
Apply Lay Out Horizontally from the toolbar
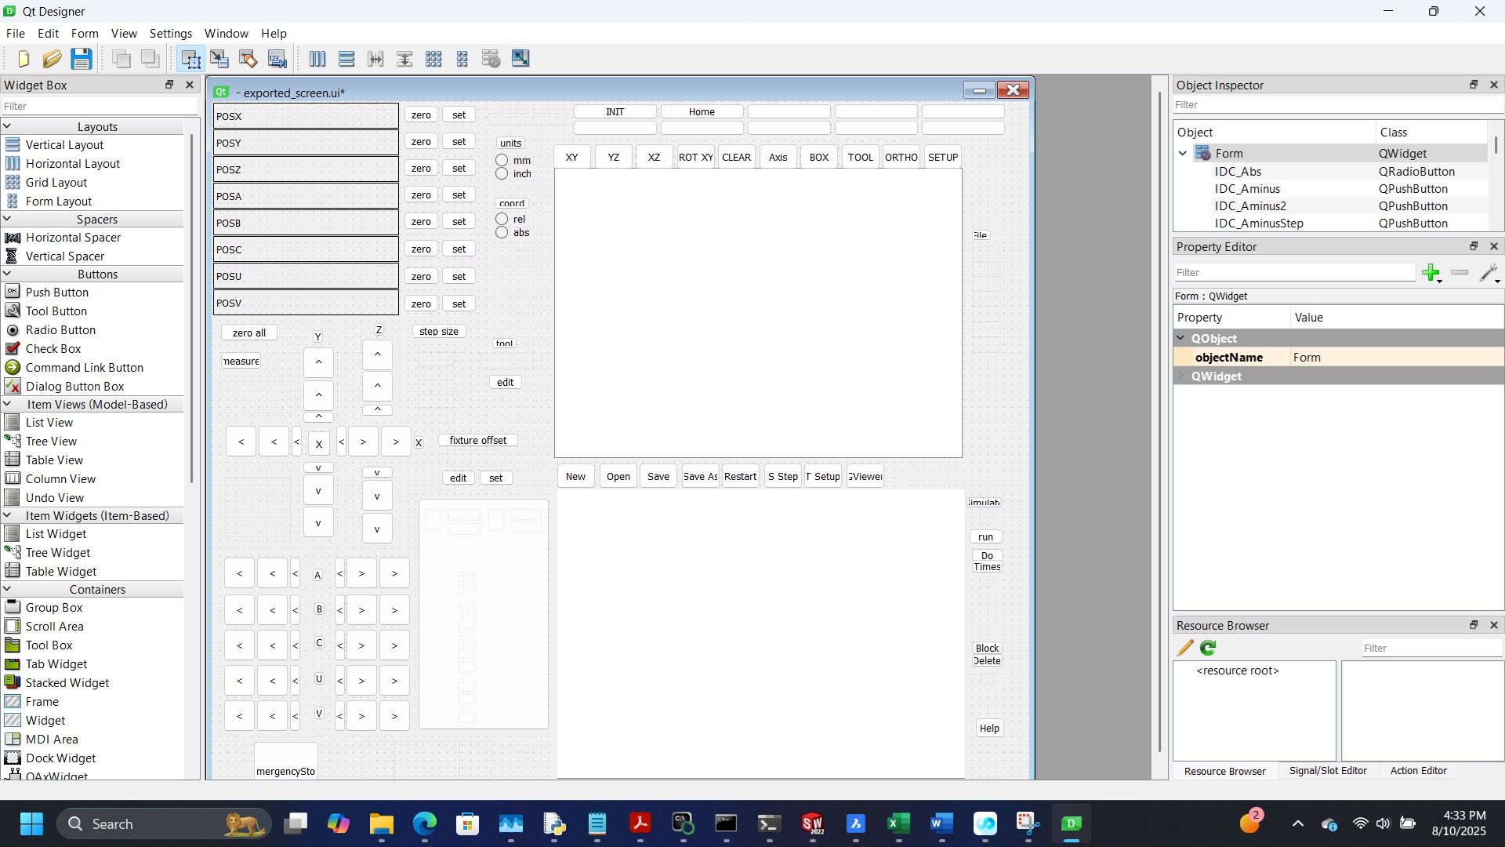pyautogui.click(x=317, y=59)
